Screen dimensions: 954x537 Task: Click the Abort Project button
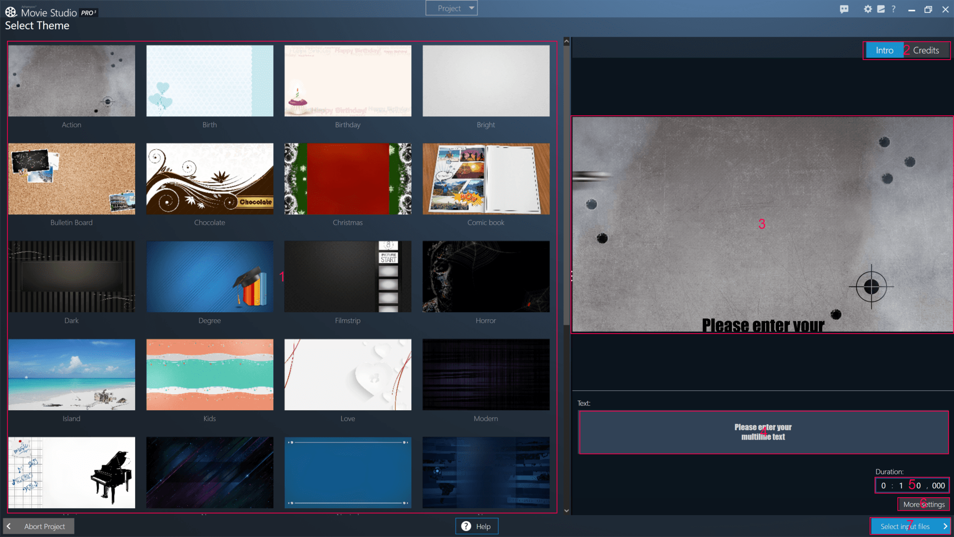point(39,526)
